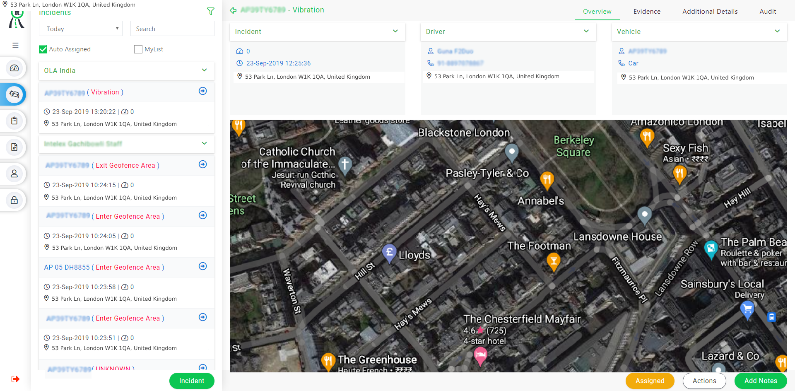The height and width of the screenshot is (391, 795).
Task: Open the document sidebar icon
Action: coord(14,147)
